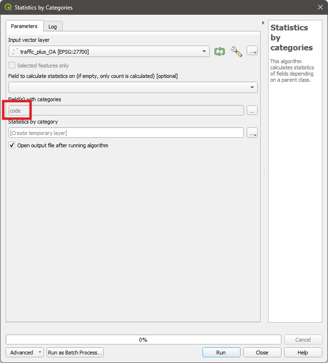Viewport: 328px width, 363px height.
Task: Collapse the help panel with the arrow
Action: (263, 23)
